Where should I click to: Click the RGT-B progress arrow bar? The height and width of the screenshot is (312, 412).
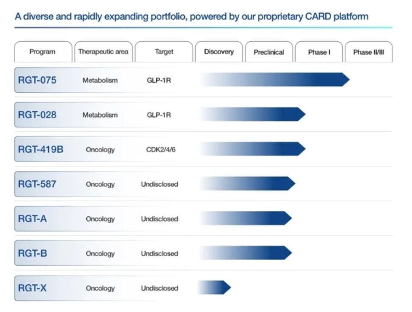[246, 253]
